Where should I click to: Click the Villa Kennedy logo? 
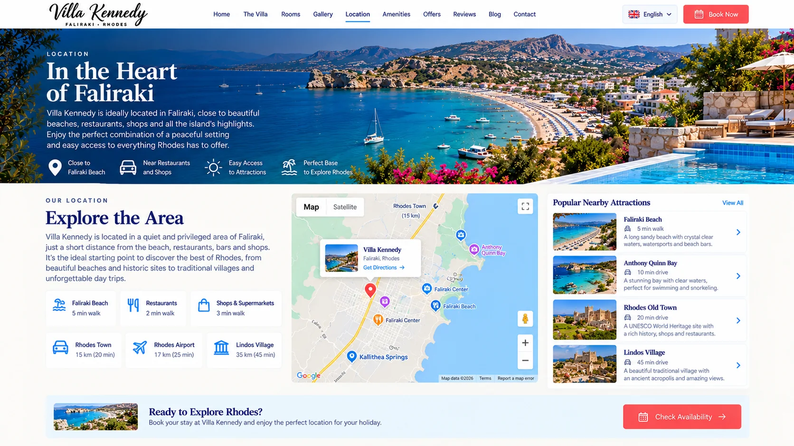(98, 14)
